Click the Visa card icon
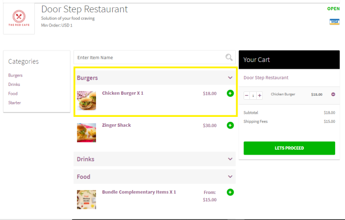The height and width of the screenshot is (220, 345). pos(335,22)
